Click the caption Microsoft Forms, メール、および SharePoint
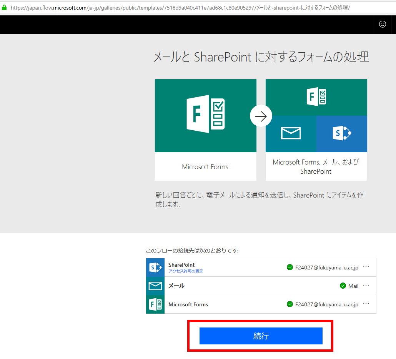 coord(316,167)
